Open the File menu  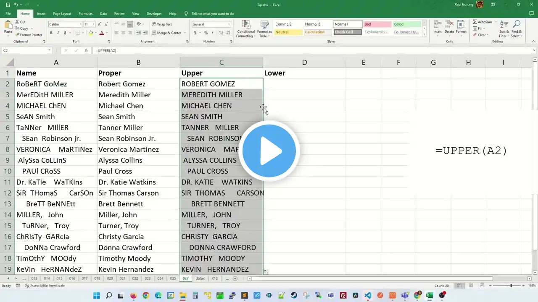(8, 14)
